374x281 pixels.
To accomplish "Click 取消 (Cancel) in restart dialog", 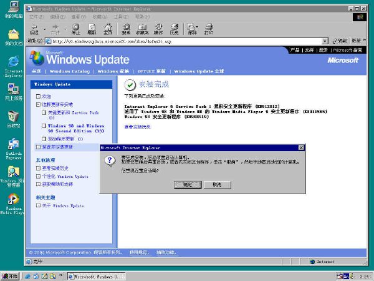I will point(218,184).
